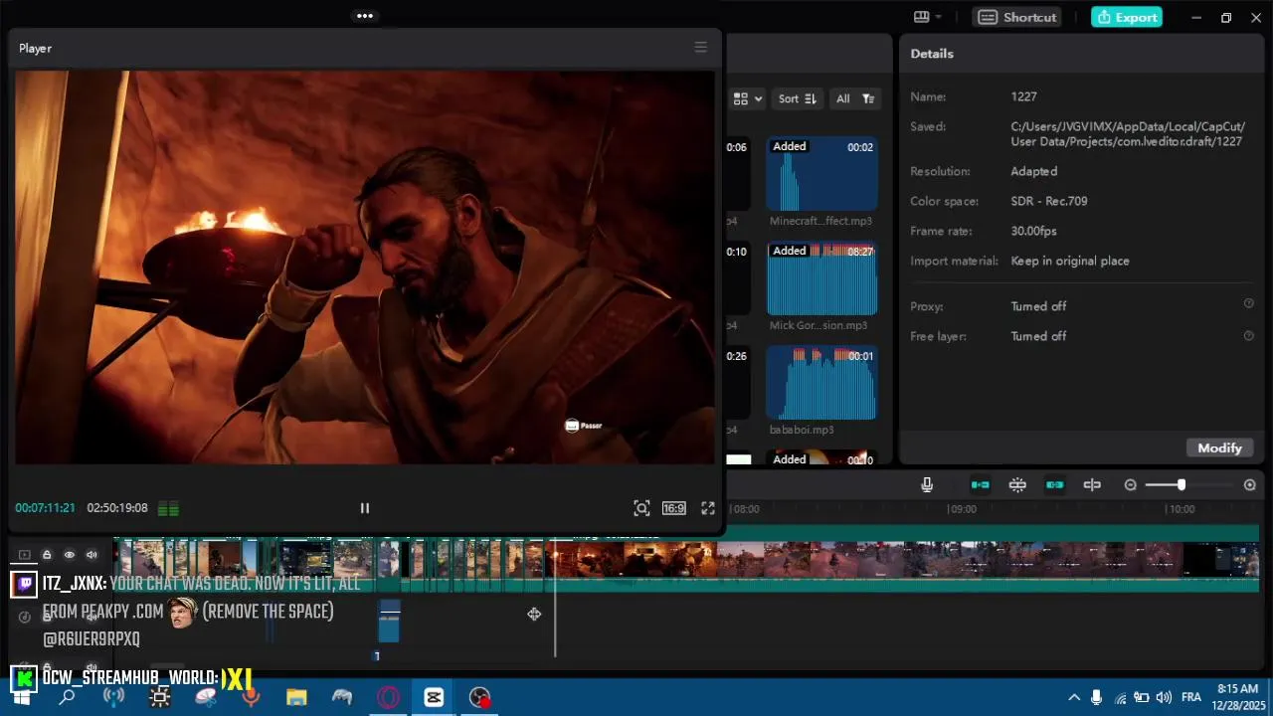The width and height of the screenshot is (1273, 716).
Task: Open Opera GX from the taskbar
Action: click(x=388, y=697)
